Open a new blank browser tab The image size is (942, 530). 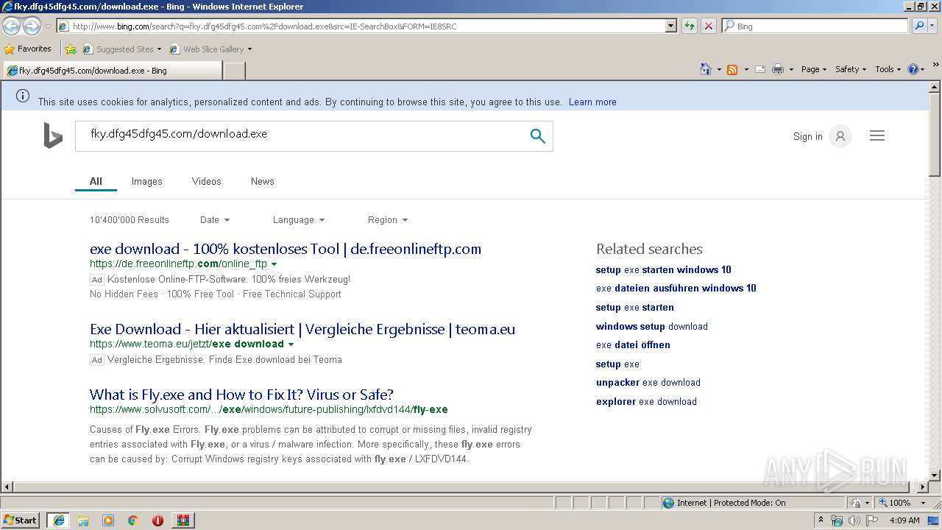pos(234,71)
